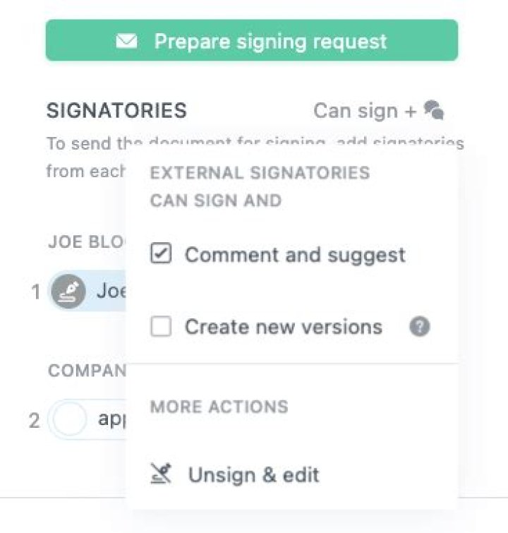Select the Unsign & edit menu action
508x533 pixels.
[x=253, y=474]
